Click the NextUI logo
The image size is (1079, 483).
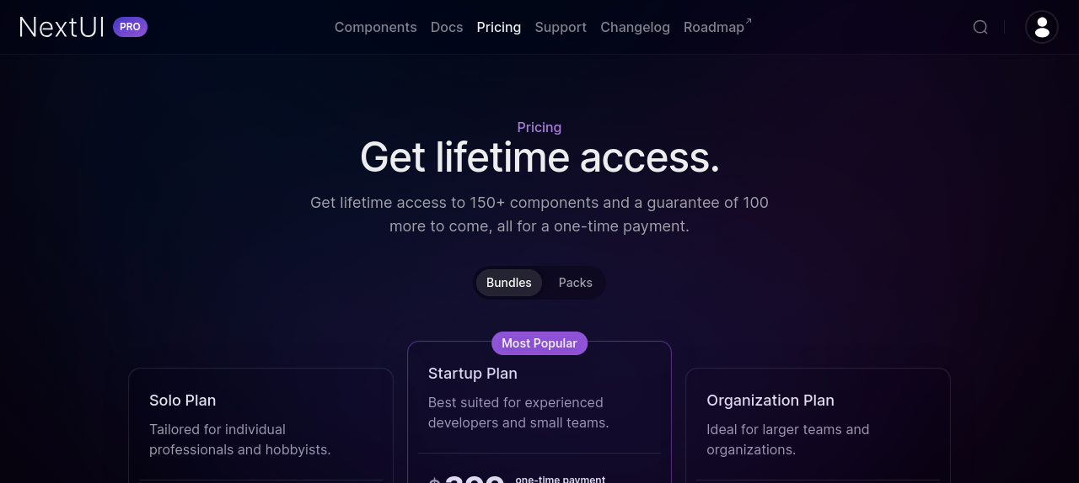(62, 27)
